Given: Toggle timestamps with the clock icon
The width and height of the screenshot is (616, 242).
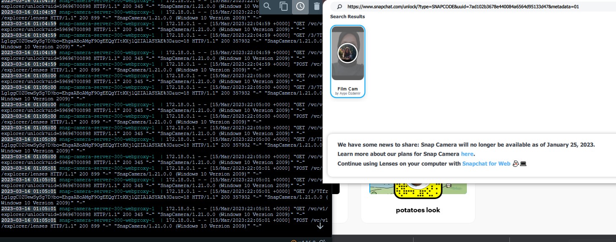Looking at the screenshot, I should (300, 7).
